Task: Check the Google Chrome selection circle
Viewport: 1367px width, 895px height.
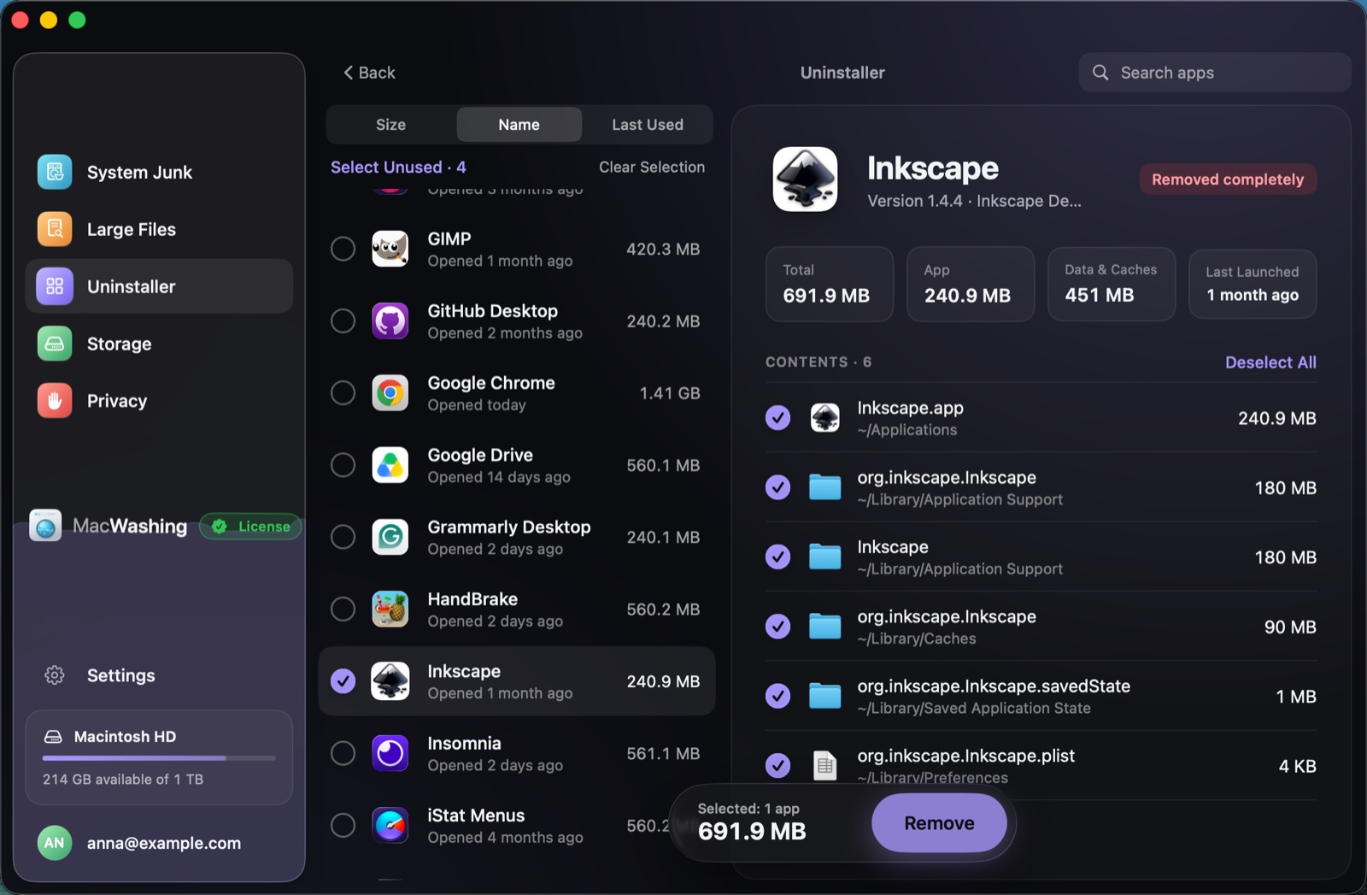Action: (343, 393)
